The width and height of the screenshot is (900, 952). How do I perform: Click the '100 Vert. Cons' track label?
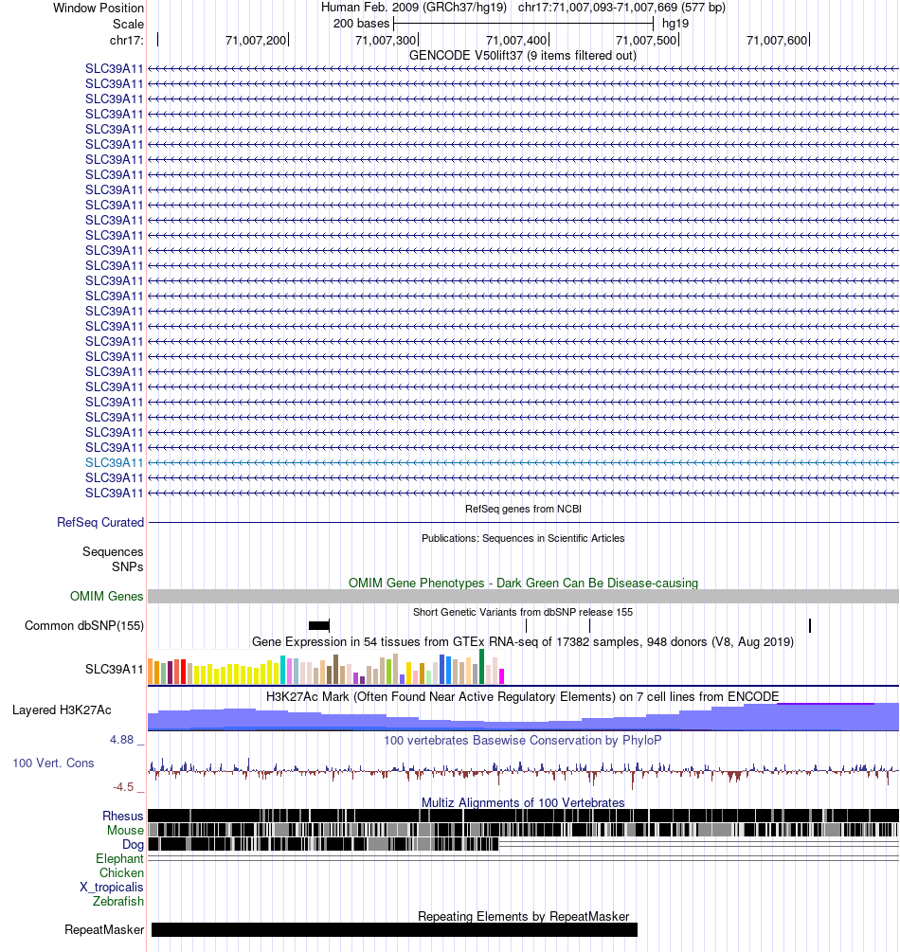(x=53, y=763)
